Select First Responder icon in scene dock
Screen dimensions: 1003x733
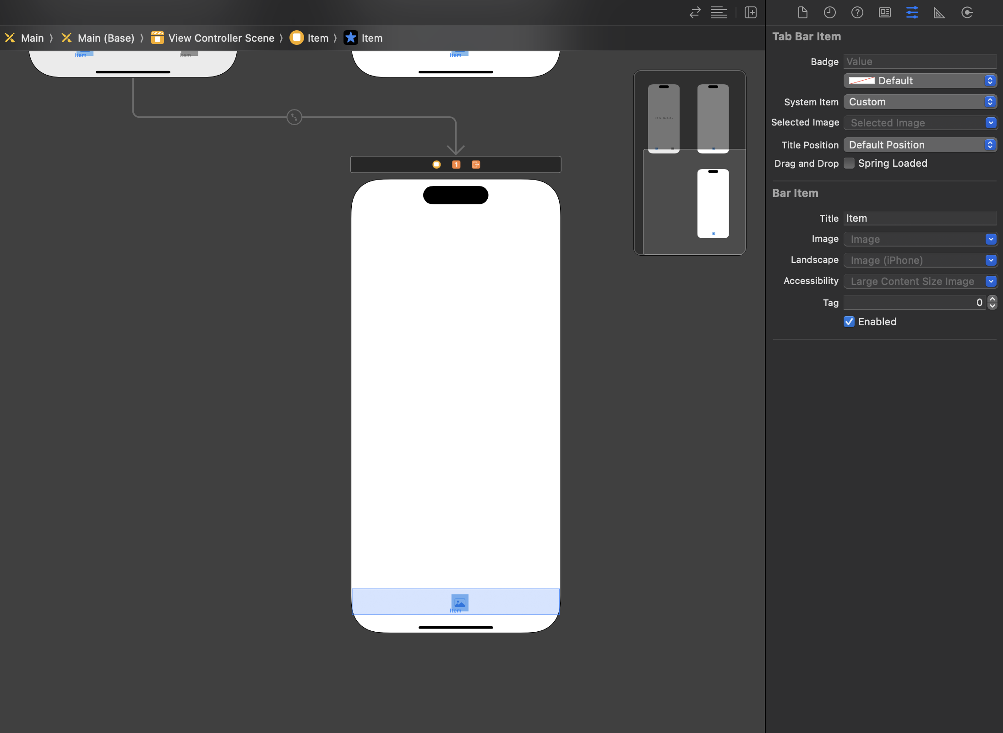tap(456, 164)
